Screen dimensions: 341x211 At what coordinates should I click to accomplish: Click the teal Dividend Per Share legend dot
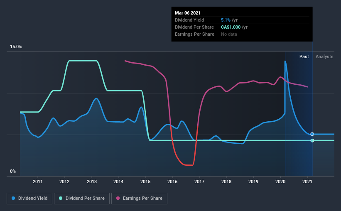coord(61,198)
